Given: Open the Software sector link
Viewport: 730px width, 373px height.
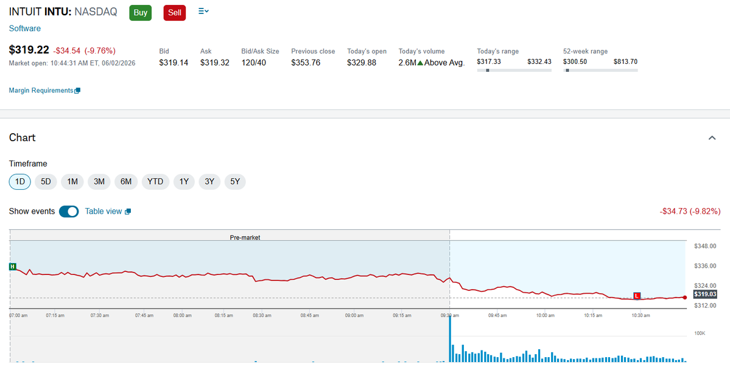Looking at the screenshot, I should click(x=25, y=29).
